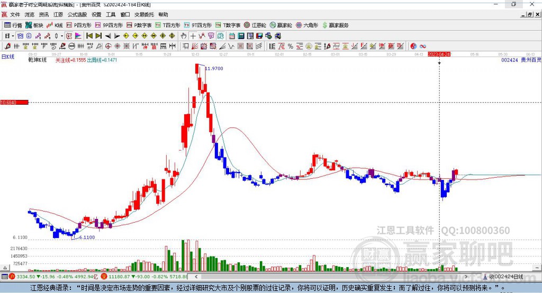This screenshot has width=542, height=293.
Task: Step chart right with black right arrow
Action: pyautogui.click(x=117, y=36)
